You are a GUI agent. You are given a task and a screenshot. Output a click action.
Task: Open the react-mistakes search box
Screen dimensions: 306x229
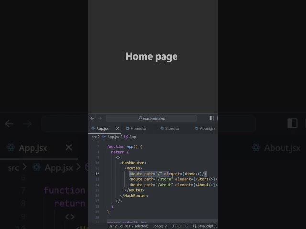[151, 118]
